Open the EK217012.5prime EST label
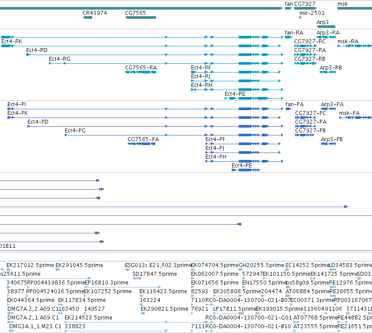The image size is (372, 333). [x=30, y=265]
